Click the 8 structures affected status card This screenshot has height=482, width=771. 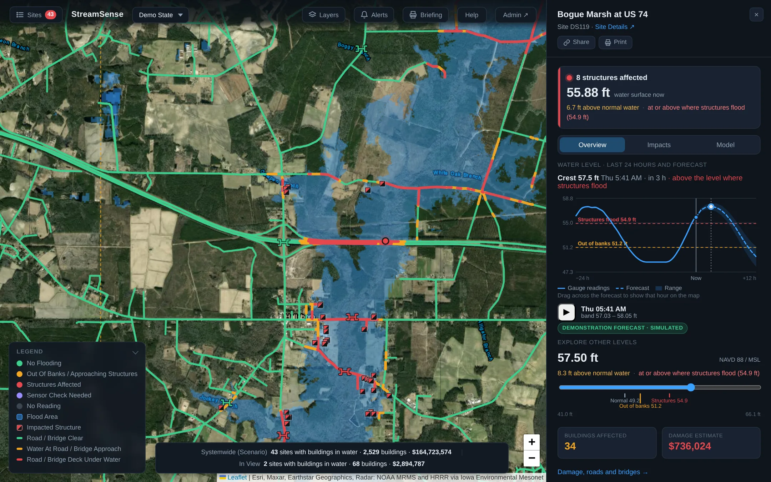click(x=659, y=97)
